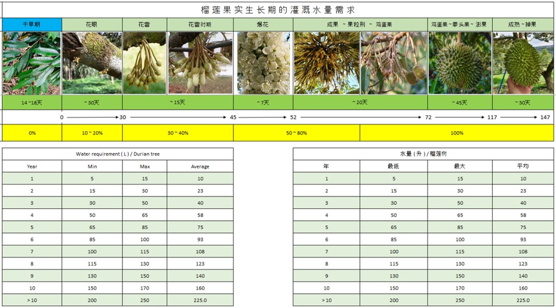Select the green 14 ~18天 duration cell
The width and height of the screenshot is (556, 308).
coord(32,102)
